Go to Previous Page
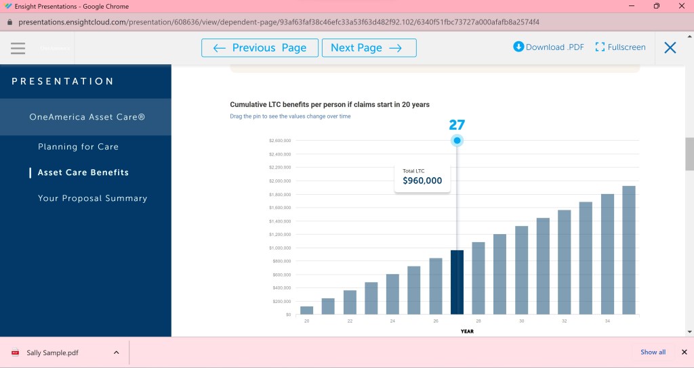 (x=260, y=48)
